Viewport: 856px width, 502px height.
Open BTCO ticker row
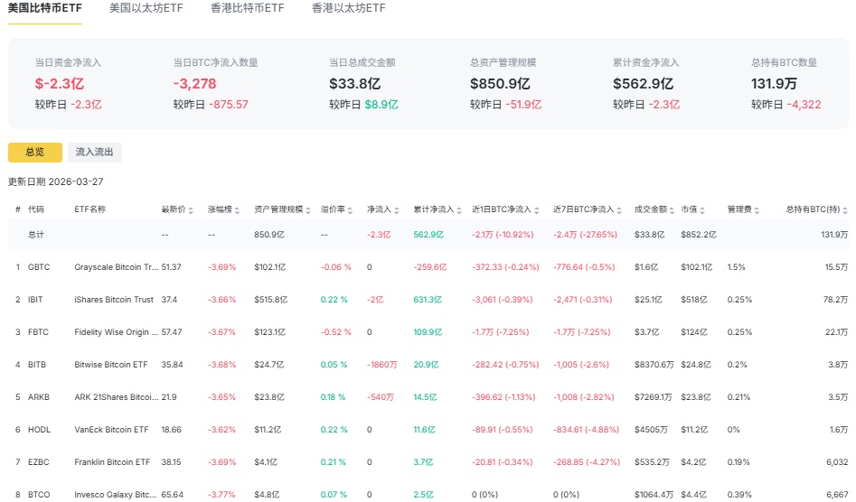click(39, 495)
